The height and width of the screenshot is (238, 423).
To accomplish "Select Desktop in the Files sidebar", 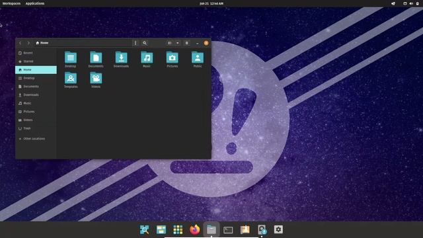I will pyautogui.click(x=36, y=78).
